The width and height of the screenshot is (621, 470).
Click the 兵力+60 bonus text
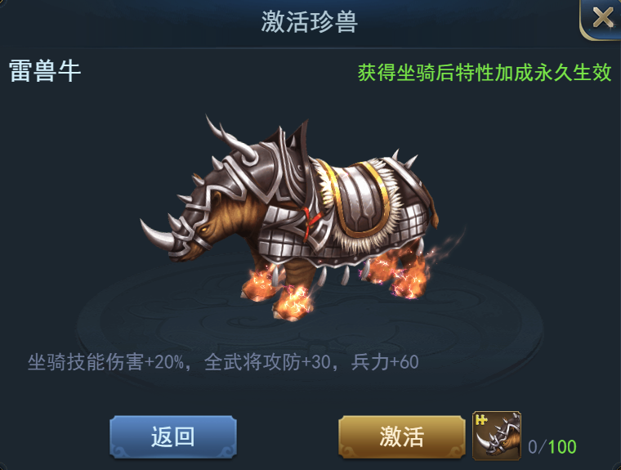[385, 362]
